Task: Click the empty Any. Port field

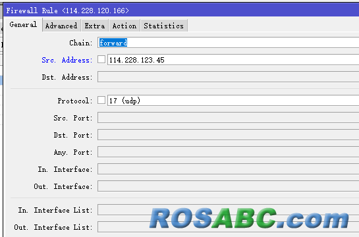Action: [x=229, y=152]
